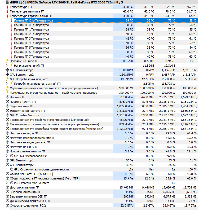Select Общая мощность ГП [% от TDP] row

(x=102, y=174)
